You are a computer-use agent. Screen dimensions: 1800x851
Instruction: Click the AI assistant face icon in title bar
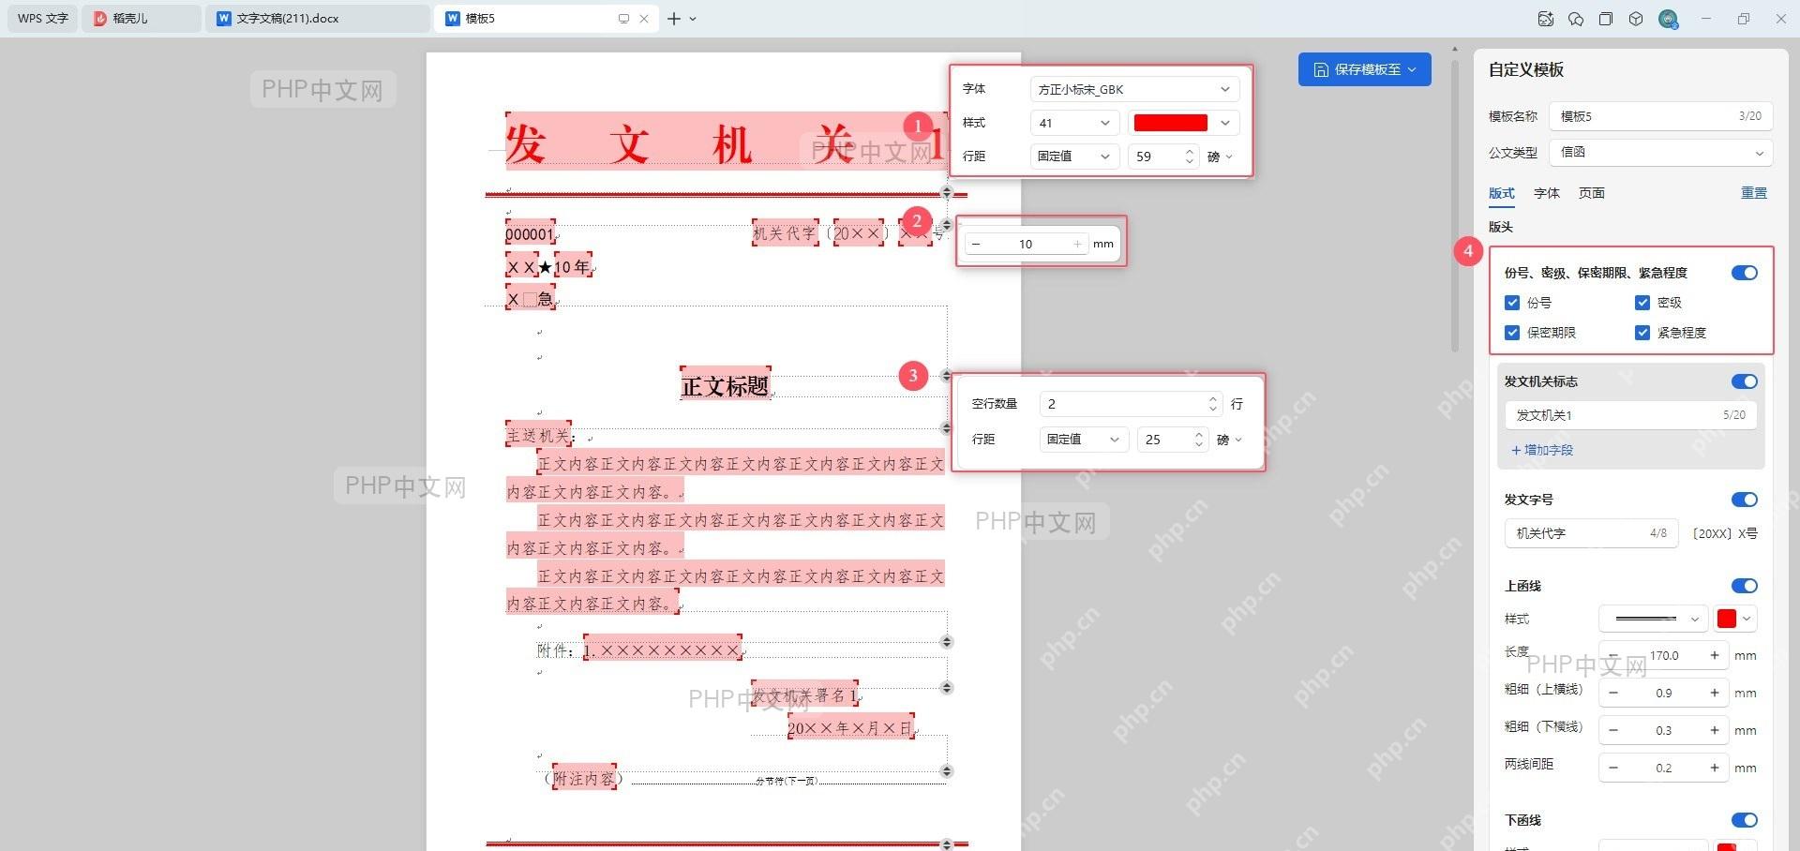point(1546,19)
